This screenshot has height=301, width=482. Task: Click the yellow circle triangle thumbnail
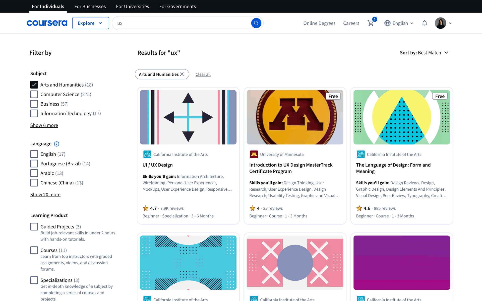click(402, 117)
